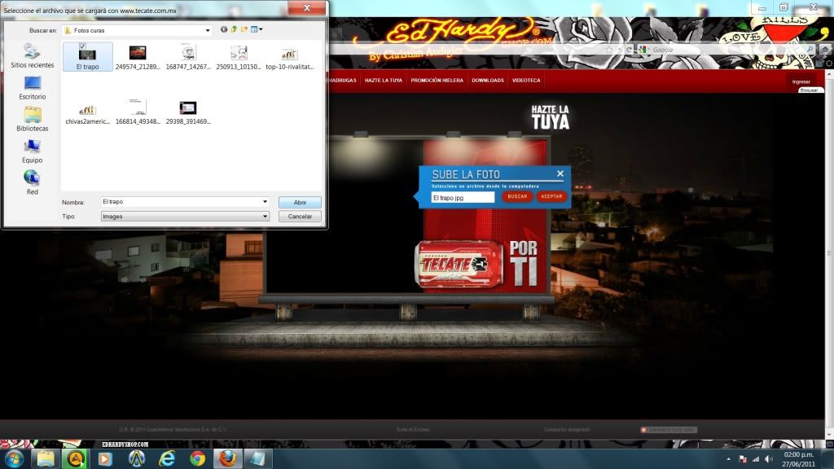Select Equipo in the places sidebar
This screenshot has width=834, height=469.
33,151
